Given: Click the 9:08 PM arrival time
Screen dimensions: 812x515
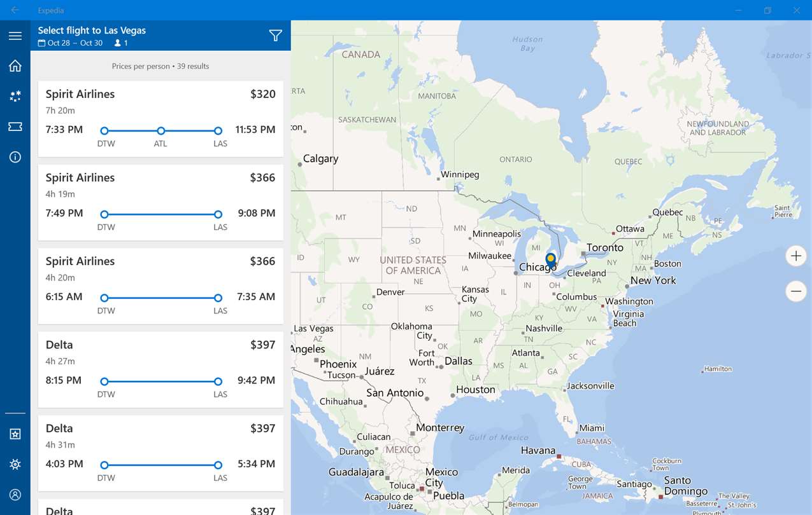Looking at the screenshot, I should 257,213.
